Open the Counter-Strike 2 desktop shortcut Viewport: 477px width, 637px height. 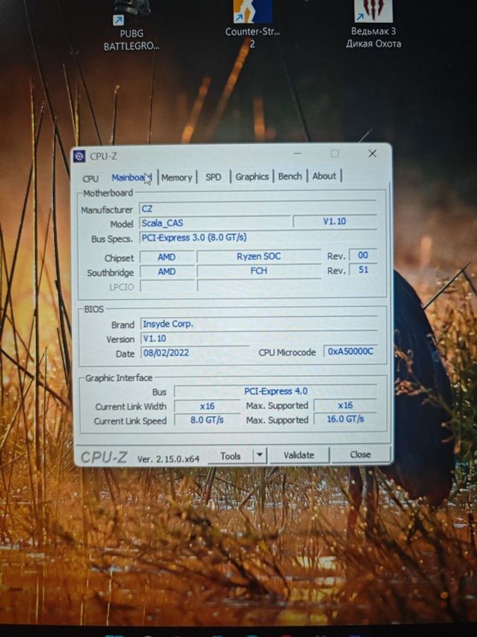tap(252, 24)
